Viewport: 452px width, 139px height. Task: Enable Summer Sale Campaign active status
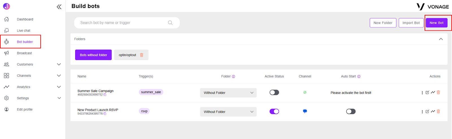pyautogui.click(x=274, y=92)
